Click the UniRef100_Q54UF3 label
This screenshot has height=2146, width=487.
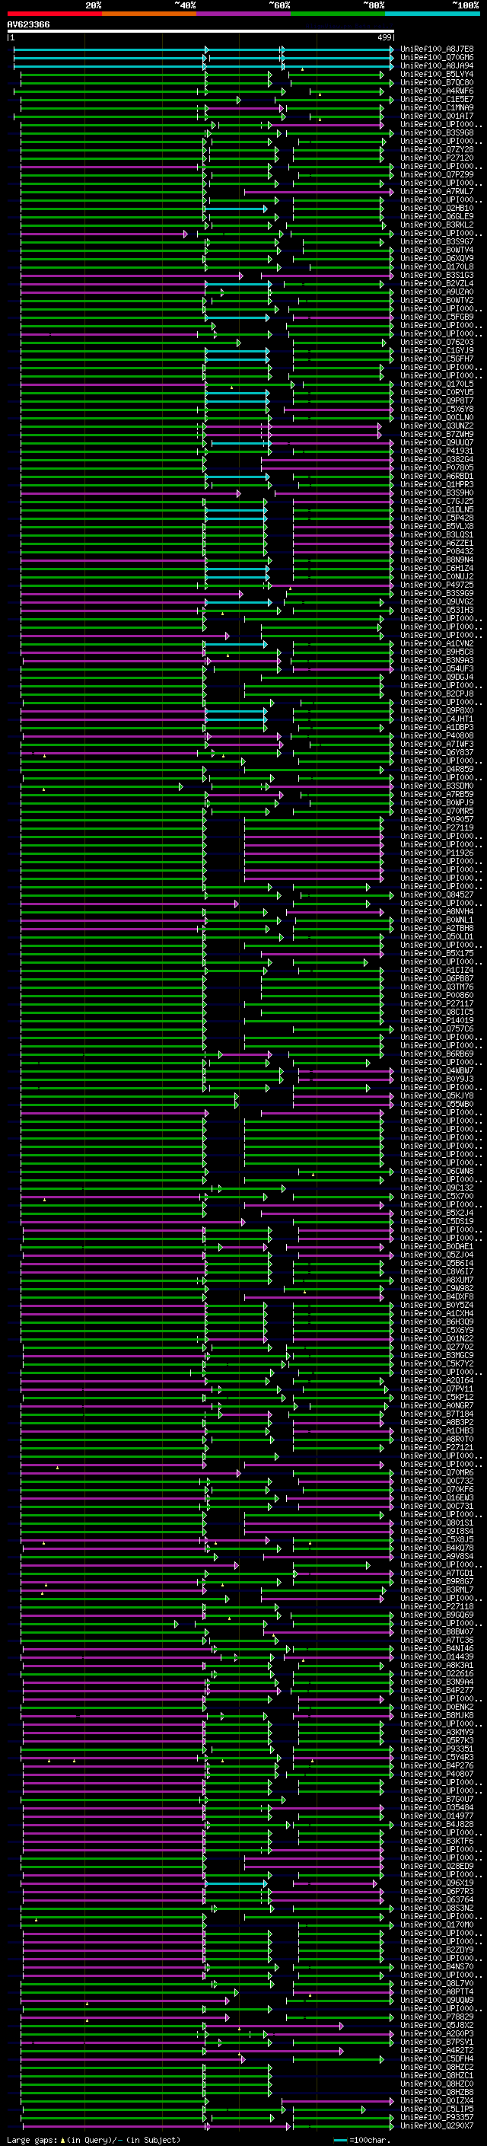pyautogui.click(x=436, y=668)
